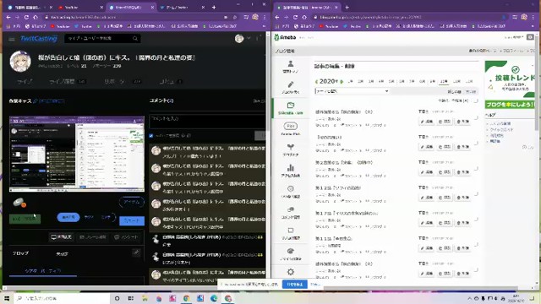Switch to the Twitter browser tab
This screenshot has height=304, width=541.
(x=183, y=7)
